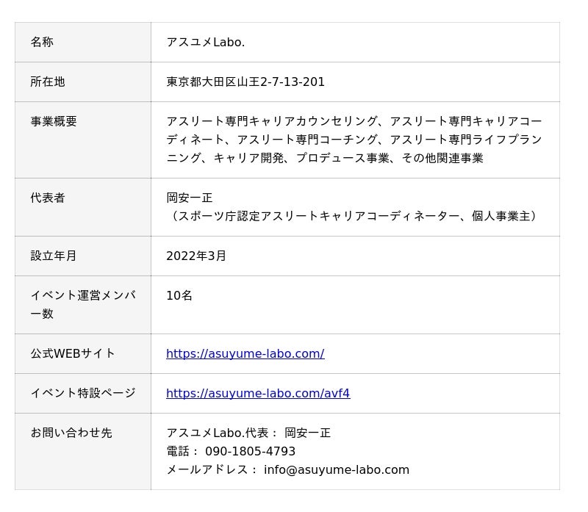Open the https://asuyume-labo.com/ official website link
This screenshot has width=588, height=512.
click(245, 353)
